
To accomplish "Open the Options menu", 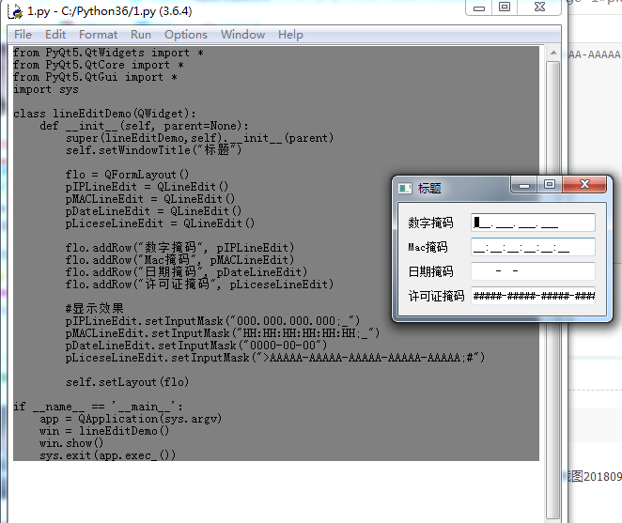I will pos(186,35).
